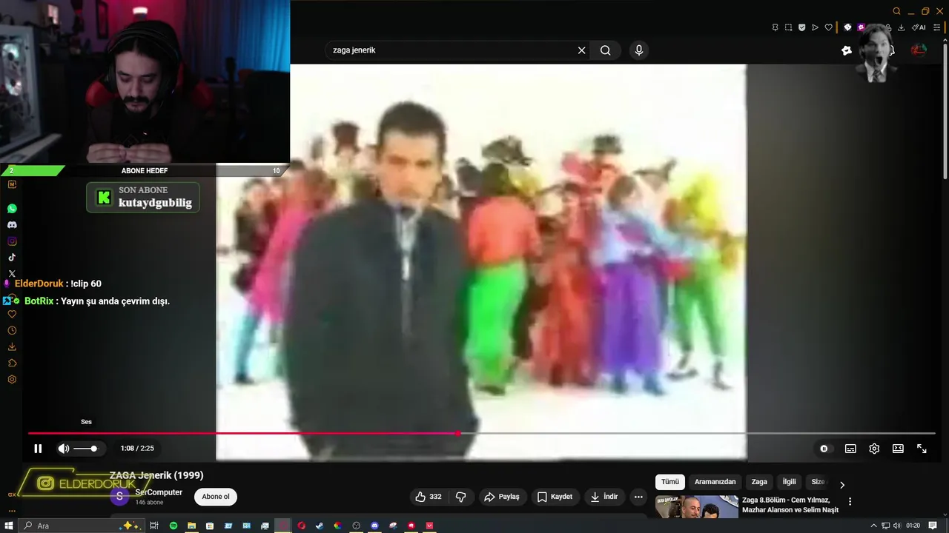This screenshot has width=949, height=533.
Task: Select the 'Size' filter chip
Action: point(818,482)
